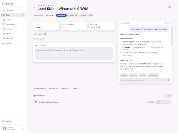Switch to the Deliverables tab
This screenshot has width=178, height=133.
pos(40,89)
